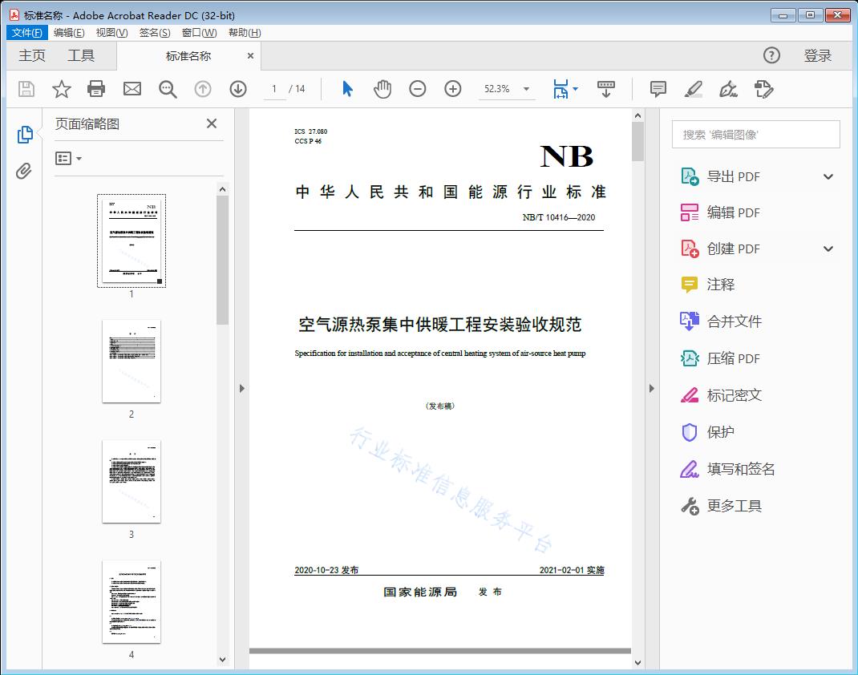Open the 文件 menu
This screenshot has width=858, height=675.
26,32
